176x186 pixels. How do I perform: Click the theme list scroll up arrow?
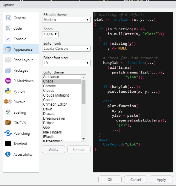click(83, 77)
